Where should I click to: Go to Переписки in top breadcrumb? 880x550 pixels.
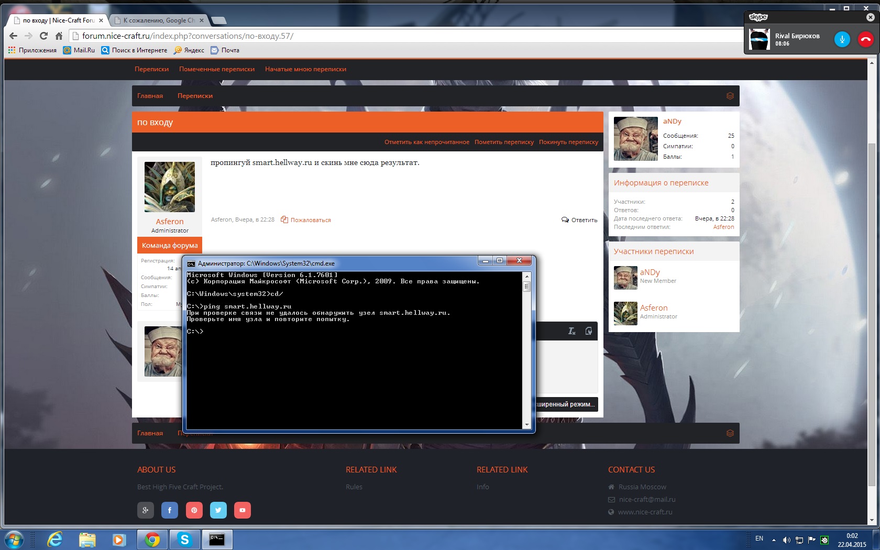(195, 96)
